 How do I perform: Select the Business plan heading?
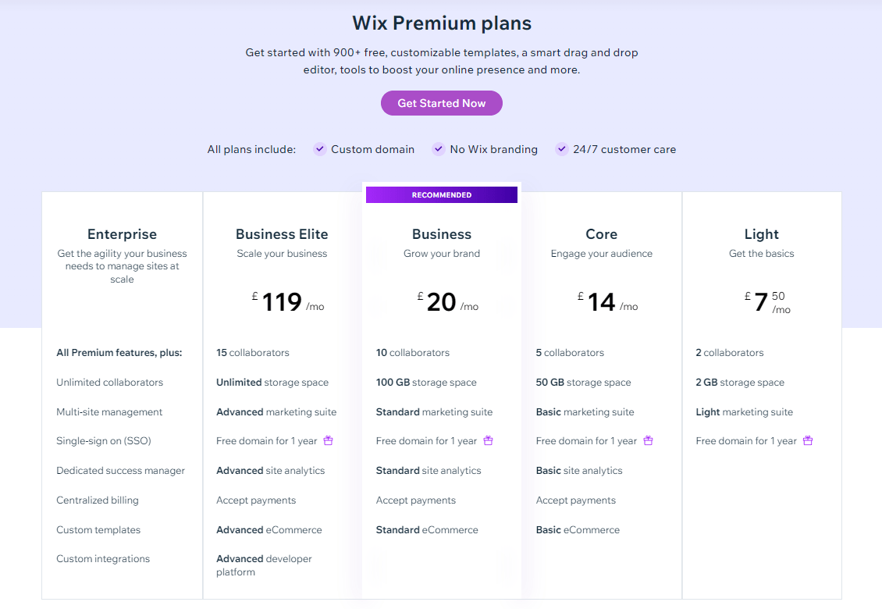[x=441, y=233]
